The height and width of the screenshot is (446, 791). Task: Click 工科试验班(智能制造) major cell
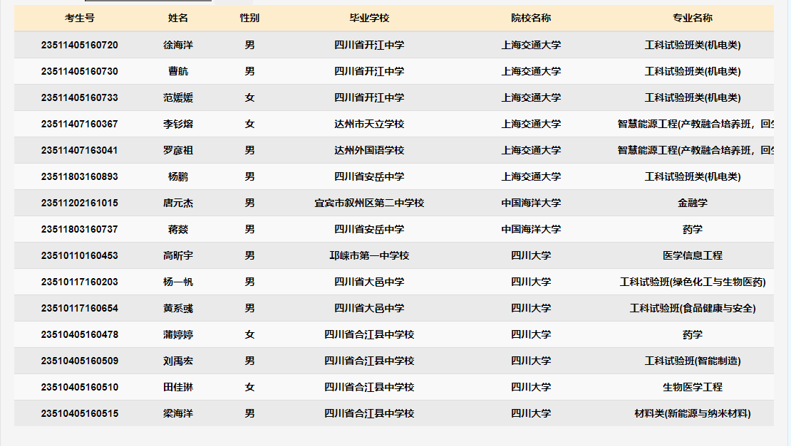coord(693,361)
